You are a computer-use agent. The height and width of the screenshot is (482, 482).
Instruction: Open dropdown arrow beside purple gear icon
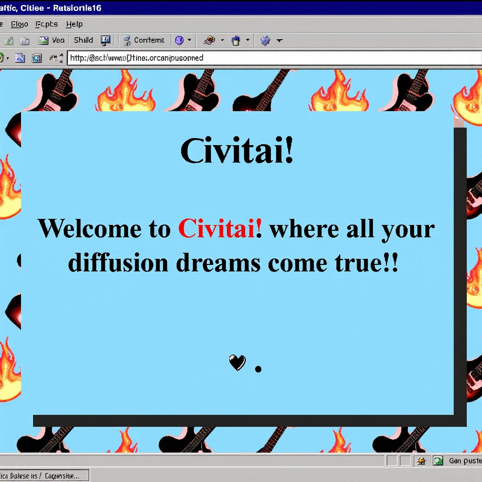pos(279,40)
